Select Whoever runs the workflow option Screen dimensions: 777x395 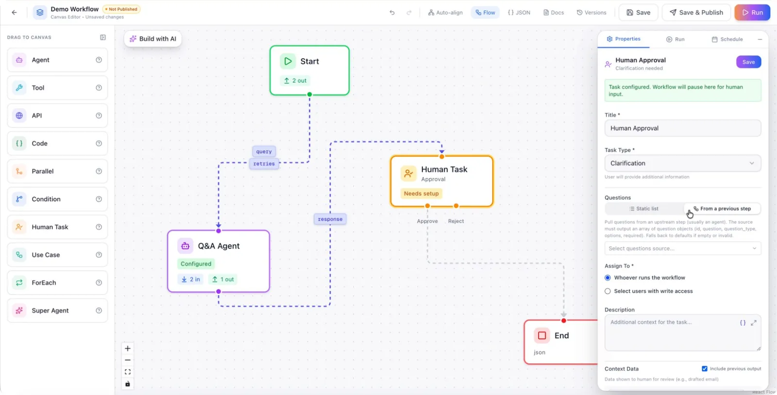pos(608,278)
